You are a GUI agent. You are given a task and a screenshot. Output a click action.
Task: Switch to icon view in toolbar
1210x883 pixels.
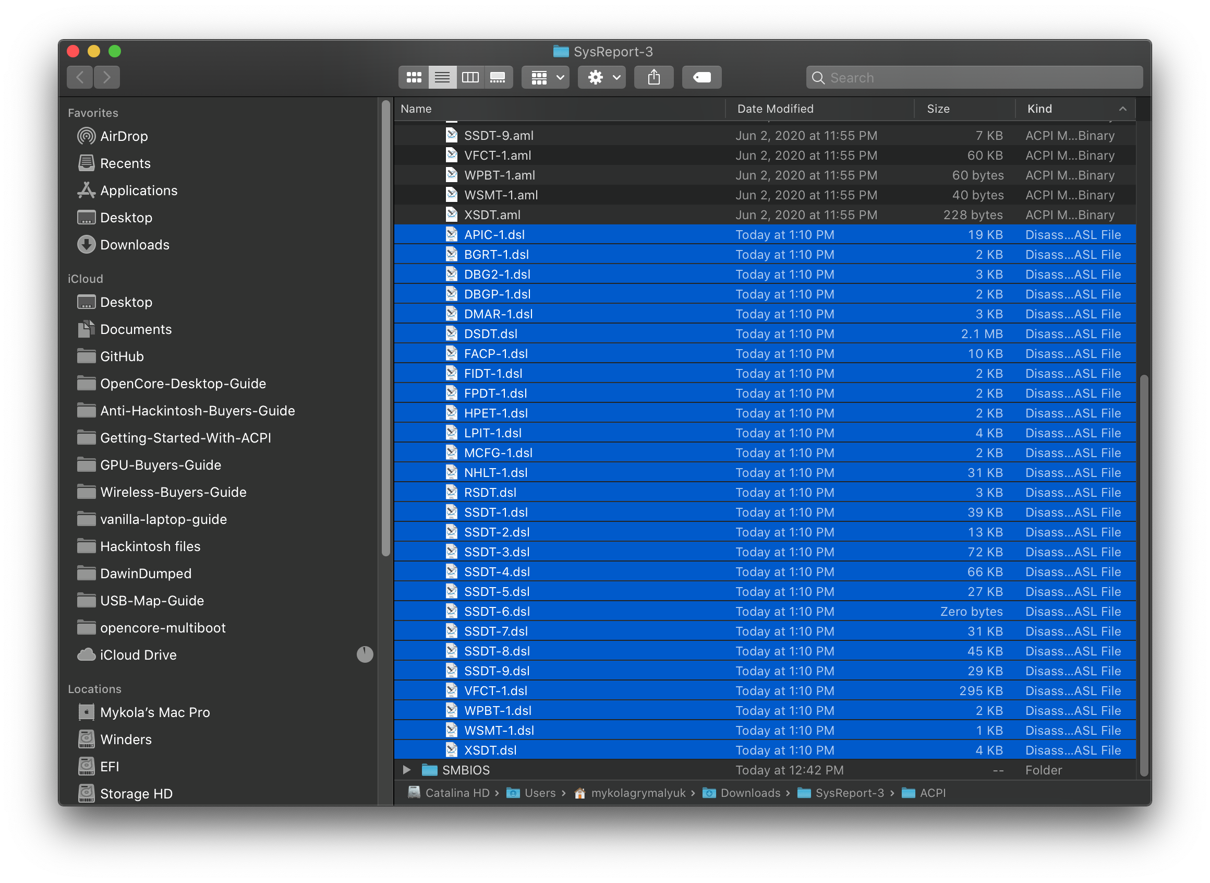point(414,78)
